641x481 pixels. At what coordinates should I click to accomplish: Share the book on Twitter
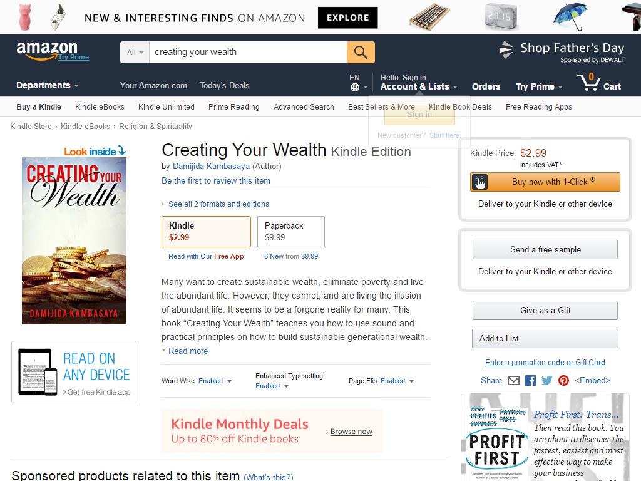(546, 381)
